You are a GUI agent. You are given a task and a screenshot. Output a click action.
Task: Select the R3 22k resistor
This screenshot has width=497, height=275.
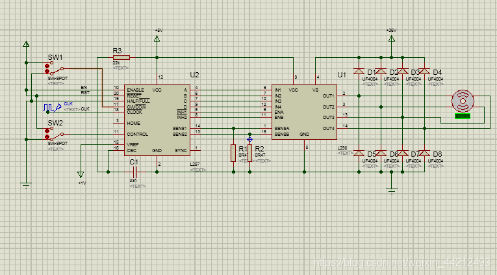[x=121, y=59]
